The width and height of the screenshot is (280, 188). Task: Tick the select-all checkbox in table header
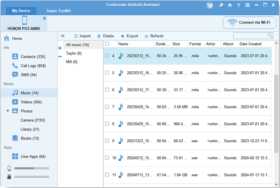click(107, 44)
